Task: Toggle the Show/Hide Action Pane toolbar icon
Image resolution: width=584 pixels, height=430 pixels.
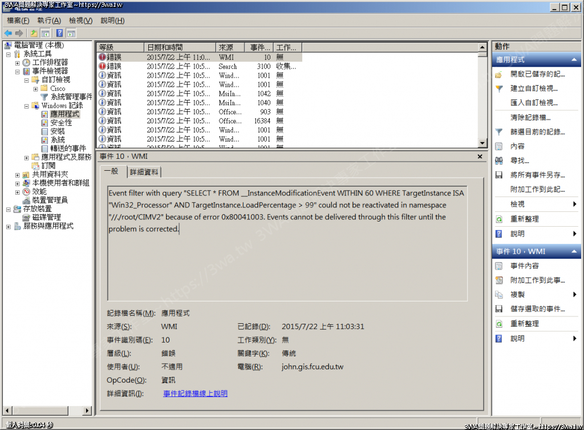Action: [x=71, y=33]
